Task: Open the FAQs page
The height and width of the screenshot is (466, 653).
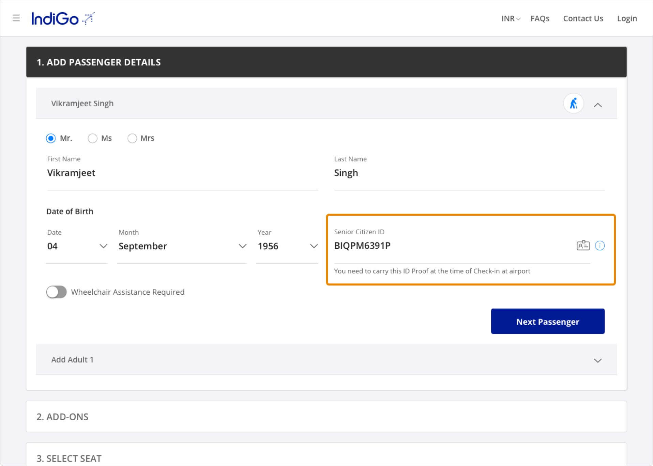Action: (540, 19)
